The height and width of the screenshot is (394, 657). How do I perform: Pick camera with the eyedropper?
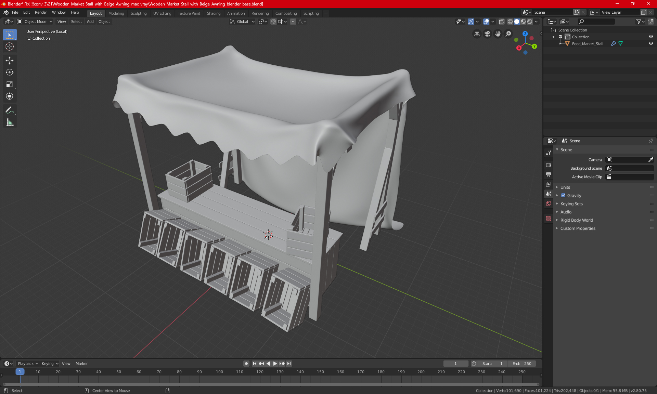(650, 160)
